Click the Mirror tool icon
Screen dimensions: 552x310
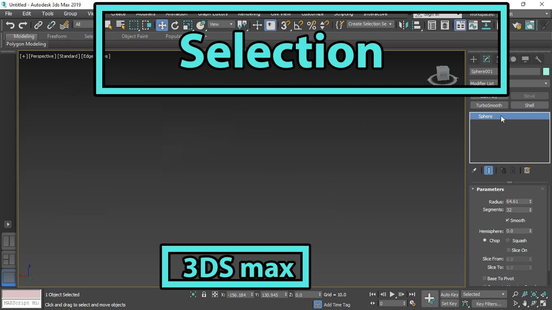coord(403,25)
